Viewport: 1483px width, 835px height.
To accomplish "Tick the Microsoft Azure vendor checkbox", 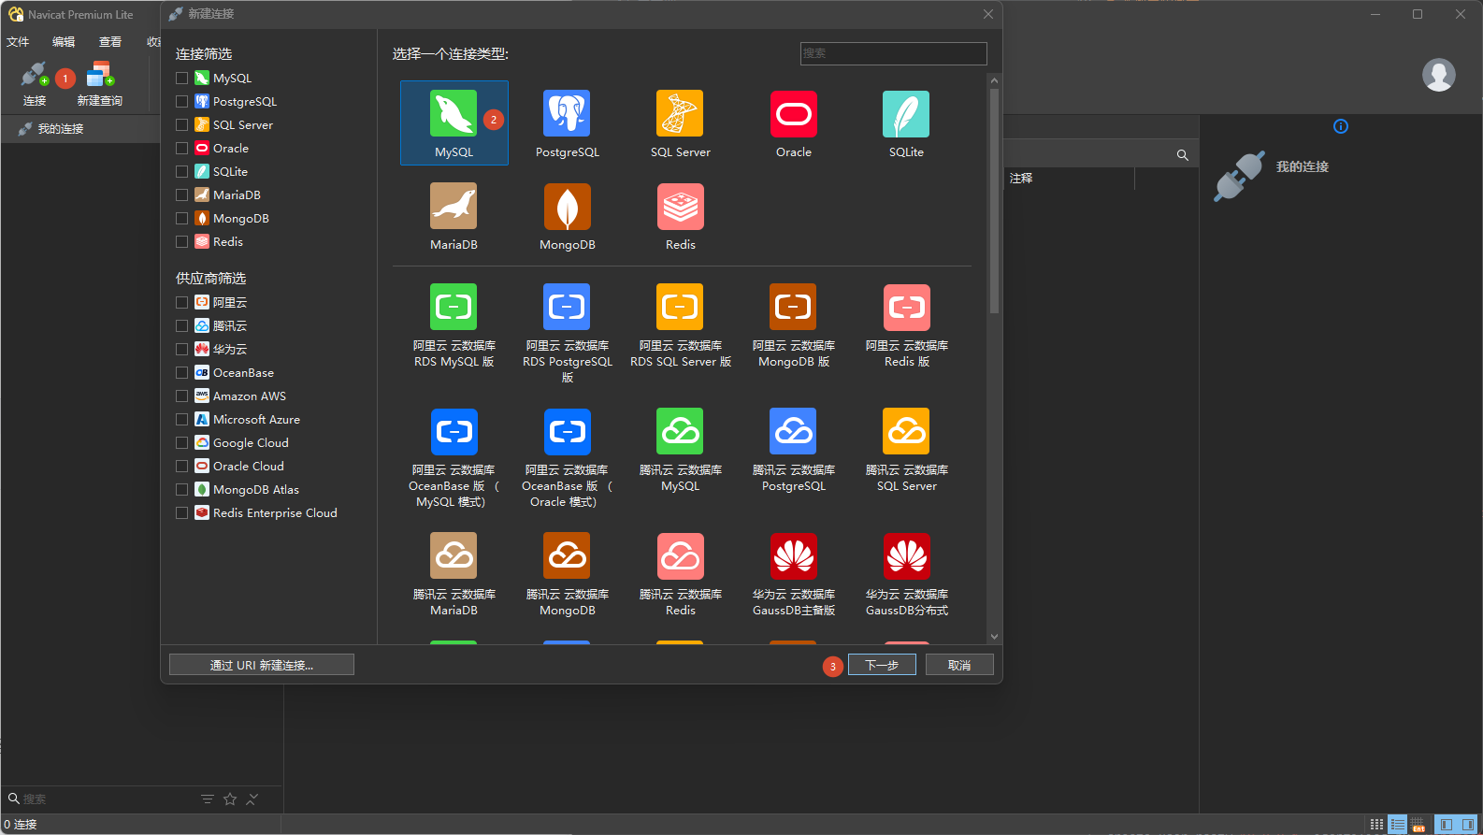I will pos(182,420).
